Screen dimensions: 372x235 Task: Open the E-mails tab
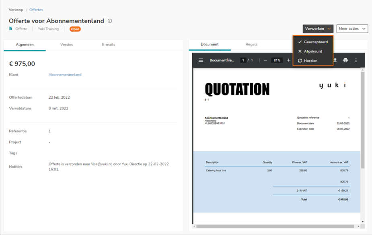coord(109,45)
